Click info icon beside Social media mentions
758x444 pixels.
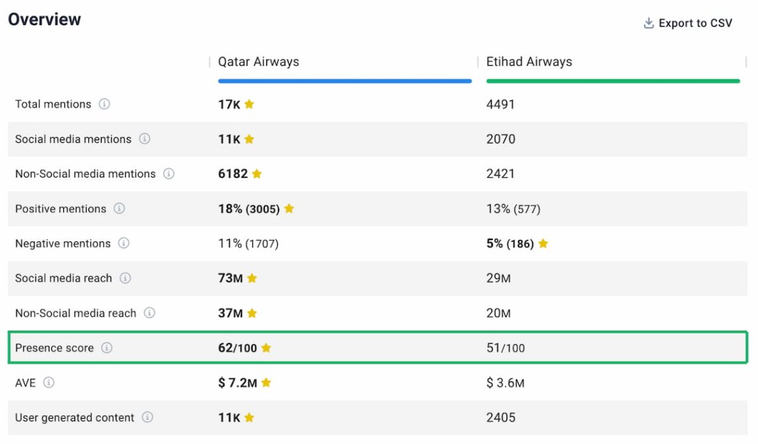(x=144, y=139)
